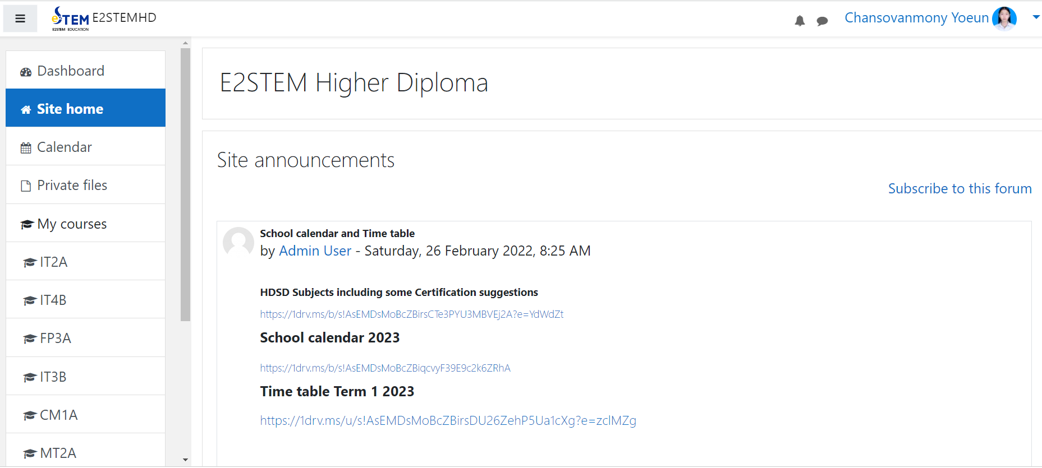1042x468 pixels.
Task: Open the messages speech bubble icon
Action: pos(822,21)
